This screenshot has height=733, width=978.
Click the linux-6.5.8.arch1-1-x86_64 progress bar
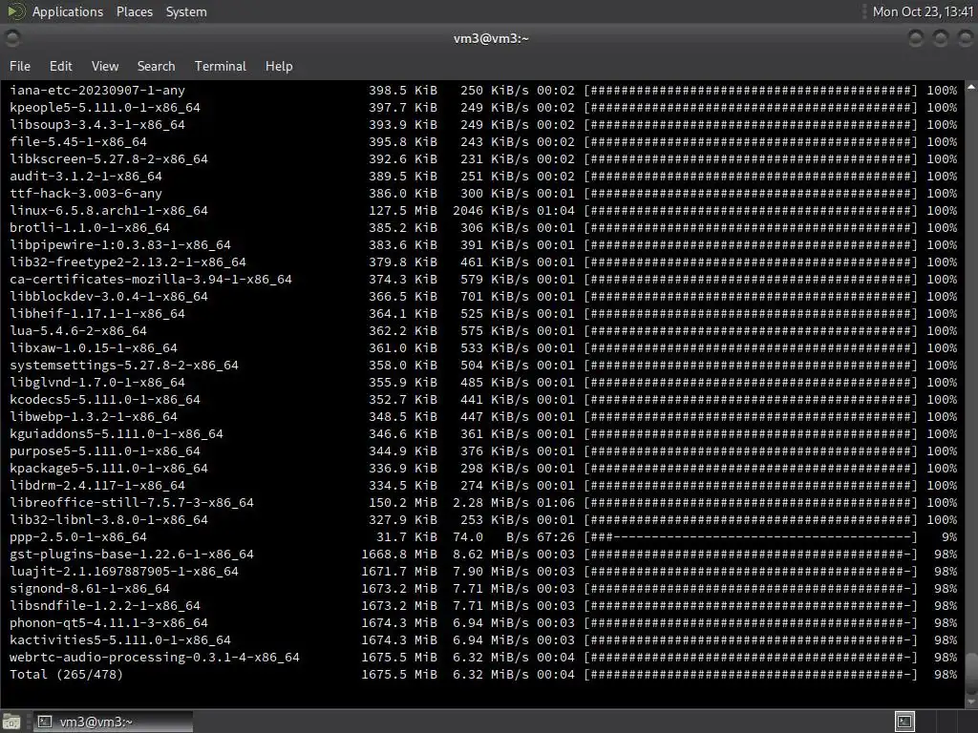(751, 211)
